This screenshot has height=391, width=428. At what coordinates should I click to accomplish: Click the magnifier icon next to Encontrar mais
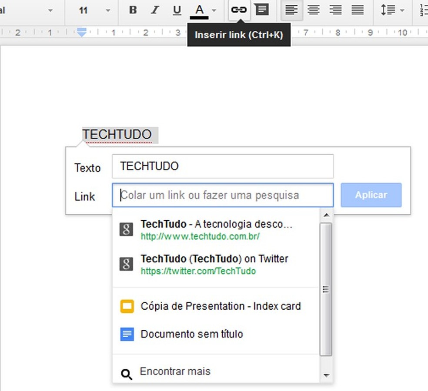tap(126, 371)
